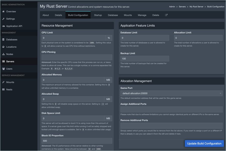Click the Mounts magic wand icon
Screen dimensions: 226x151
[4, 82]
